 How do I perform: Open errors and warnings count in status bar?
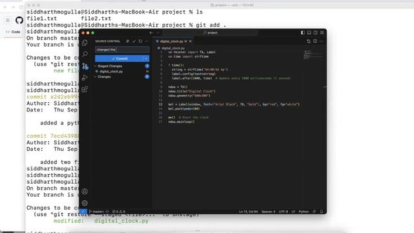tap(118, 212)
